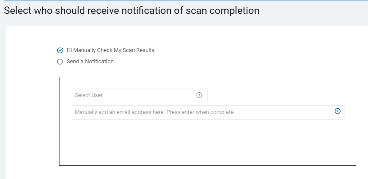Image resolution: width=368 pixels, height=179 pixels.
Task: Click the add icon in Select User field
Action: click(199, 95)
